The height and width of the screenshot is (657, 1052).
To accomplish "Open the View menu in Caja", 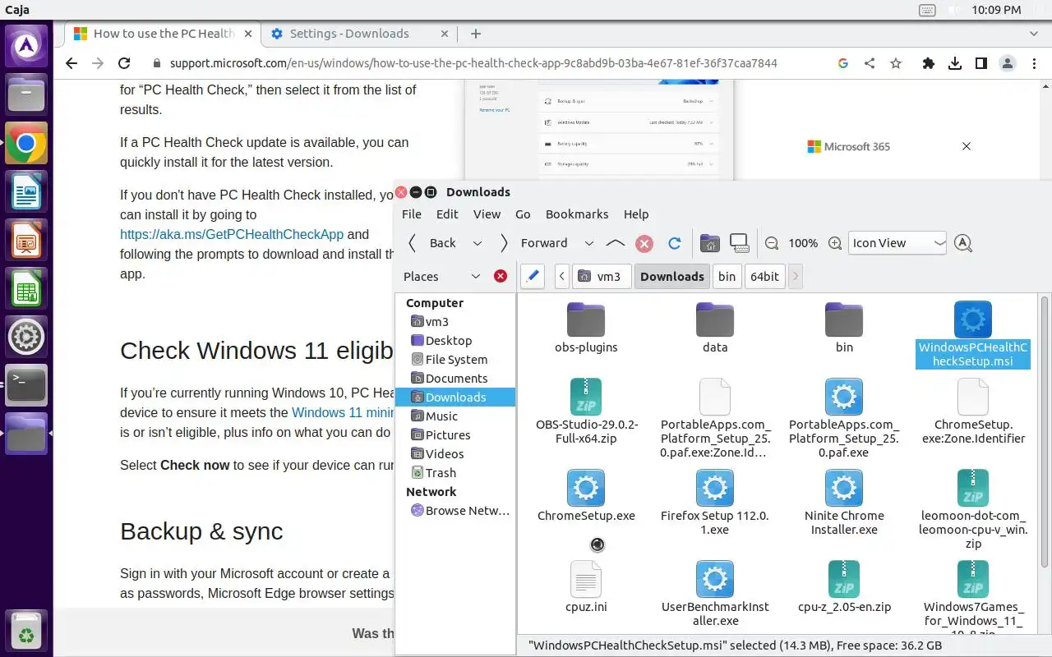I will click(x=487, y=214).
